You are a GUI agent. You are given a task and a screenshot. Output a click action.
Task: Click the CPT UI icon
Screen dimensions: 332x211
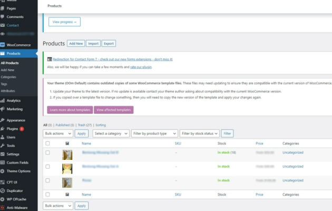(2, 182)
